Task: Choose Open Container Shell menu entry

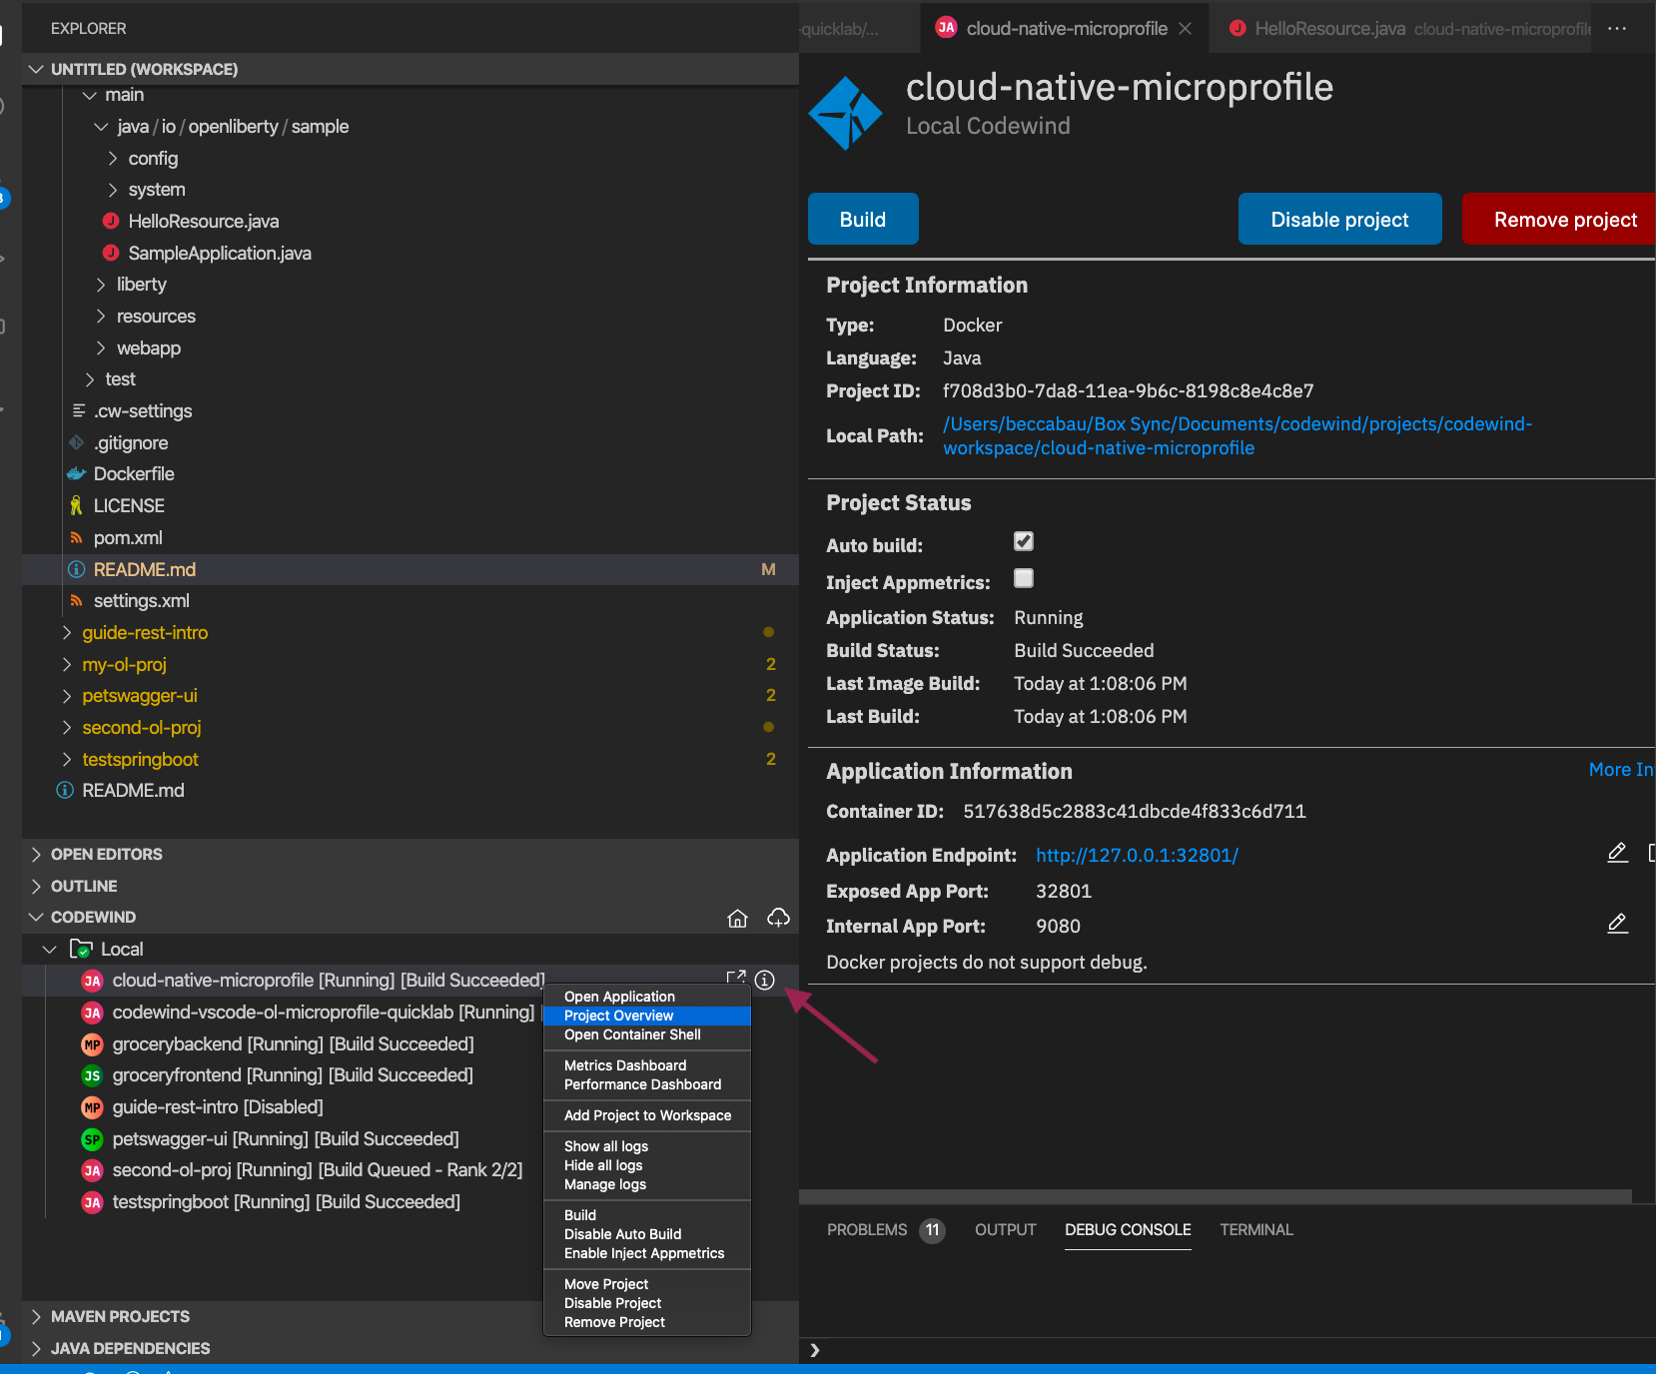Action: point(646,1034)
